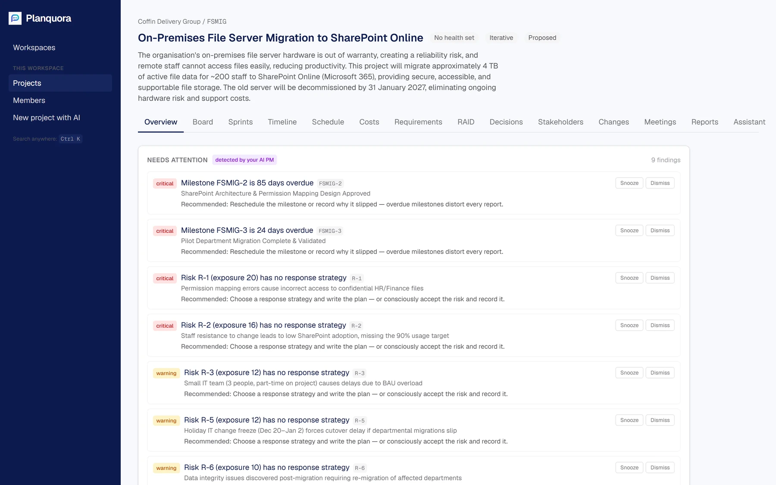Click the R-2 reference tag
The width and height of the screenshot is (776, 485).
357,326
